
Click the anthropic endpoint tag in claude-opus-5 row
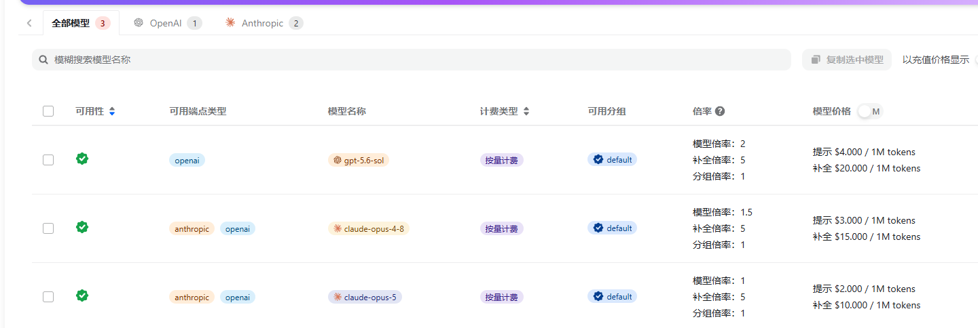pyautogui.click(x=192, y=297)
